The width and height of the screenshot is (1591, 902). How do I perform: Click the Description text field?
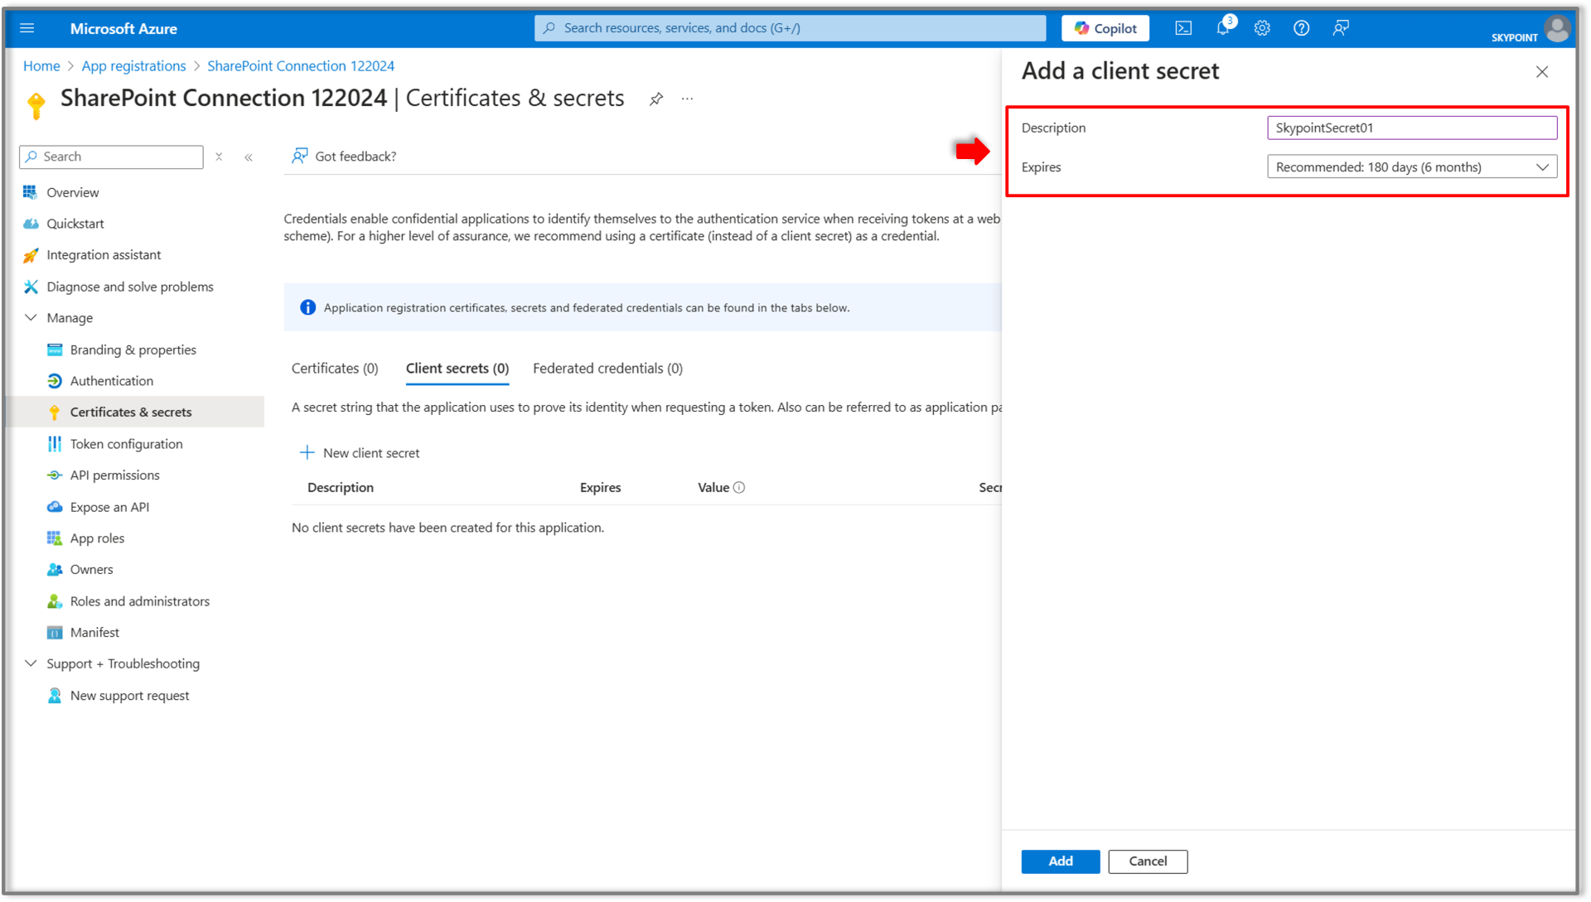click(1411, 128)
